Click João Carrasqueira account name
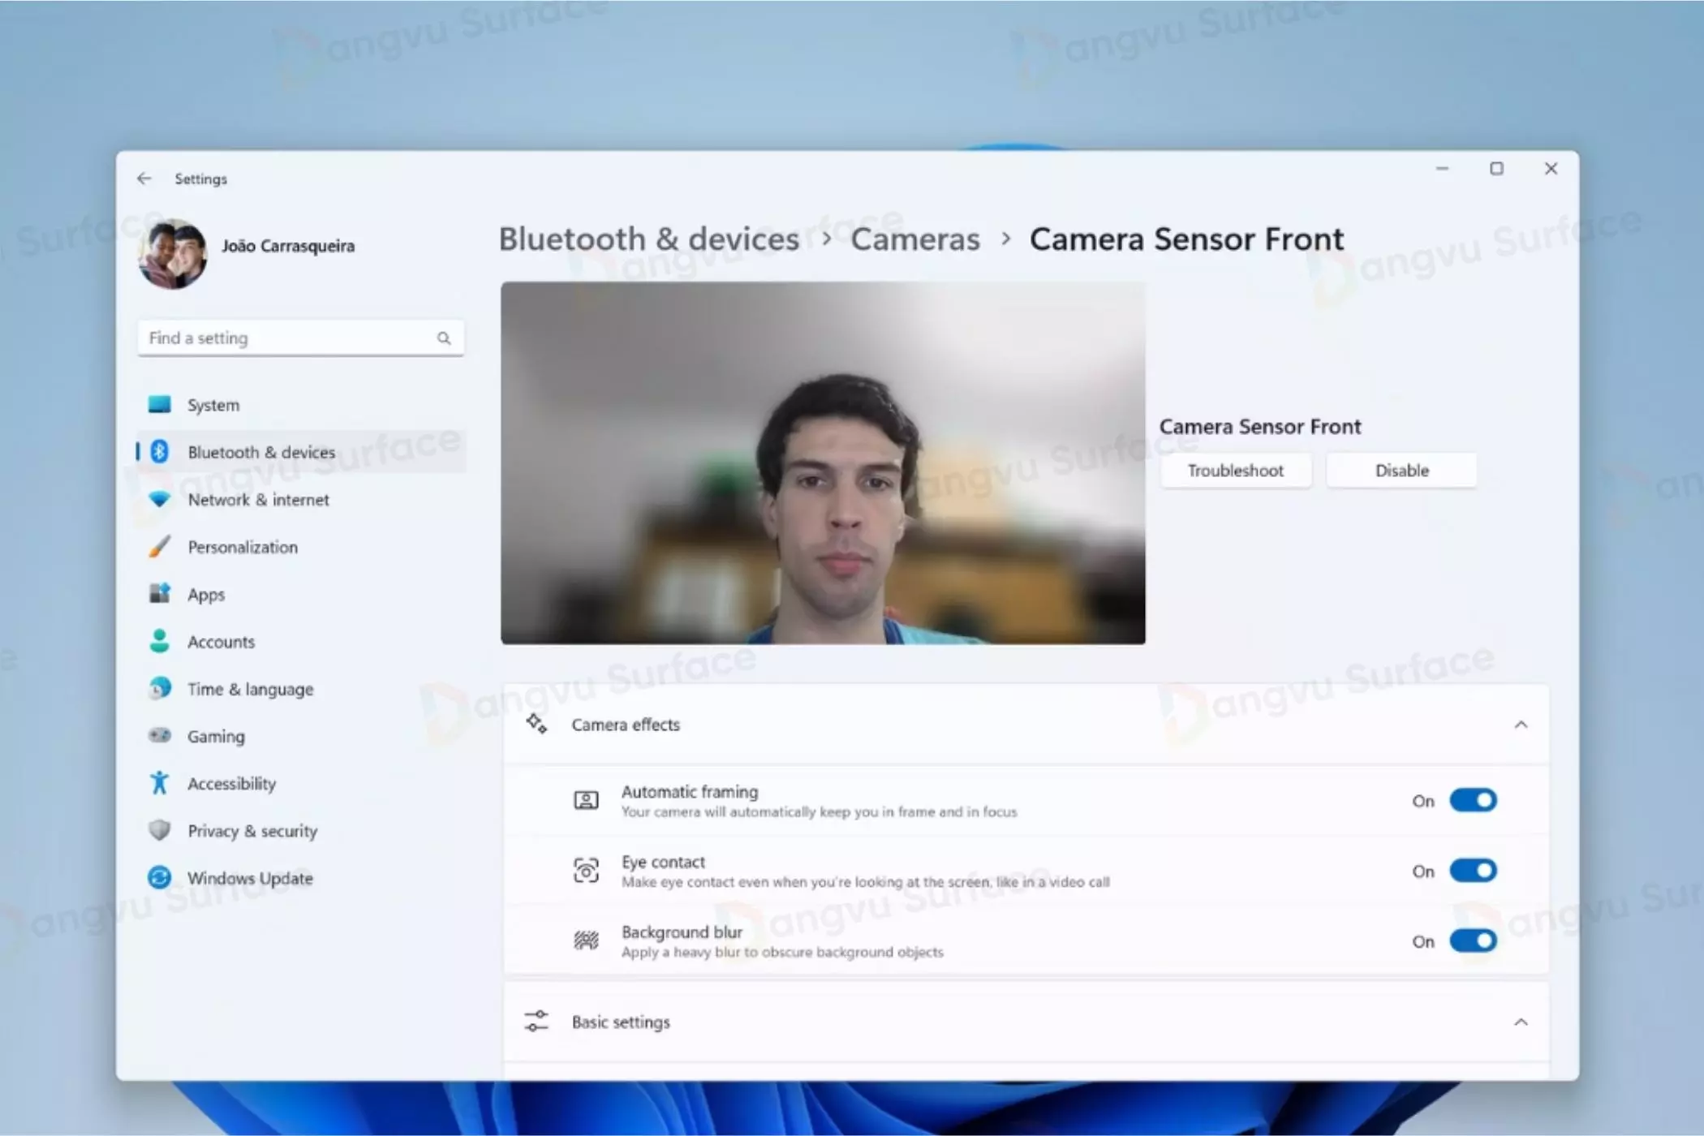Viewport: 1704px width, 1136px height. click(x=288, y=245)
